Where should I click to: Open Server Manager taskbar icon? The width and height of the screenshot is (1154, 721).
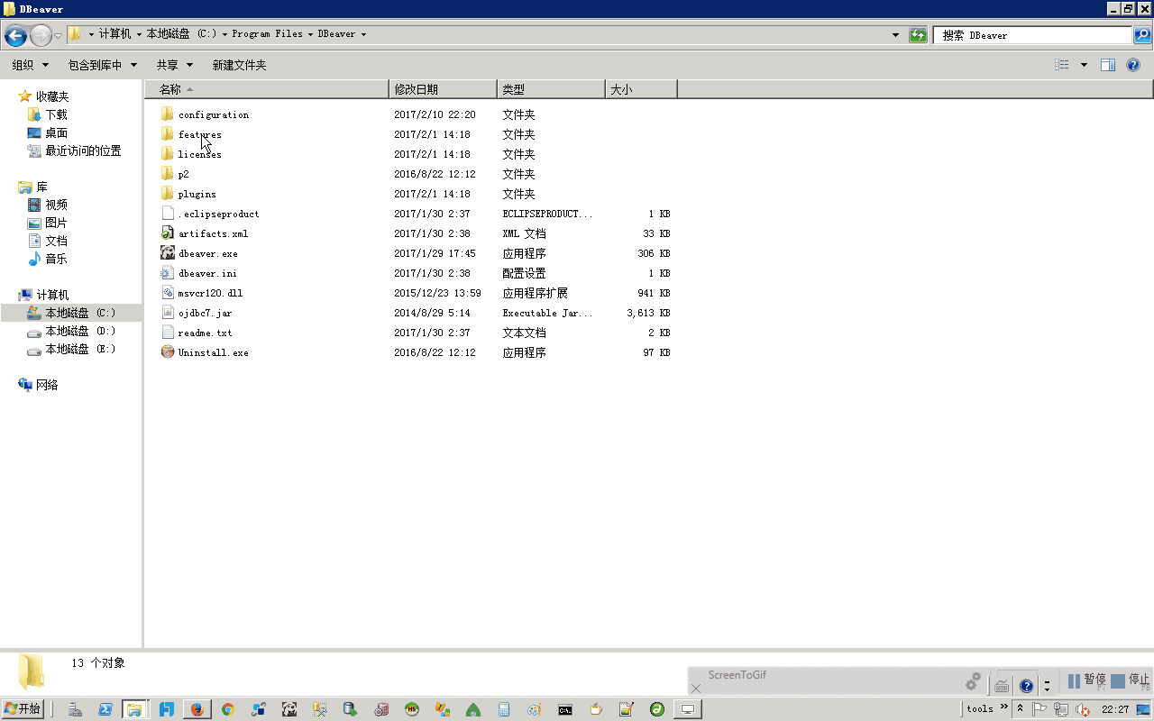coord(75,709)
